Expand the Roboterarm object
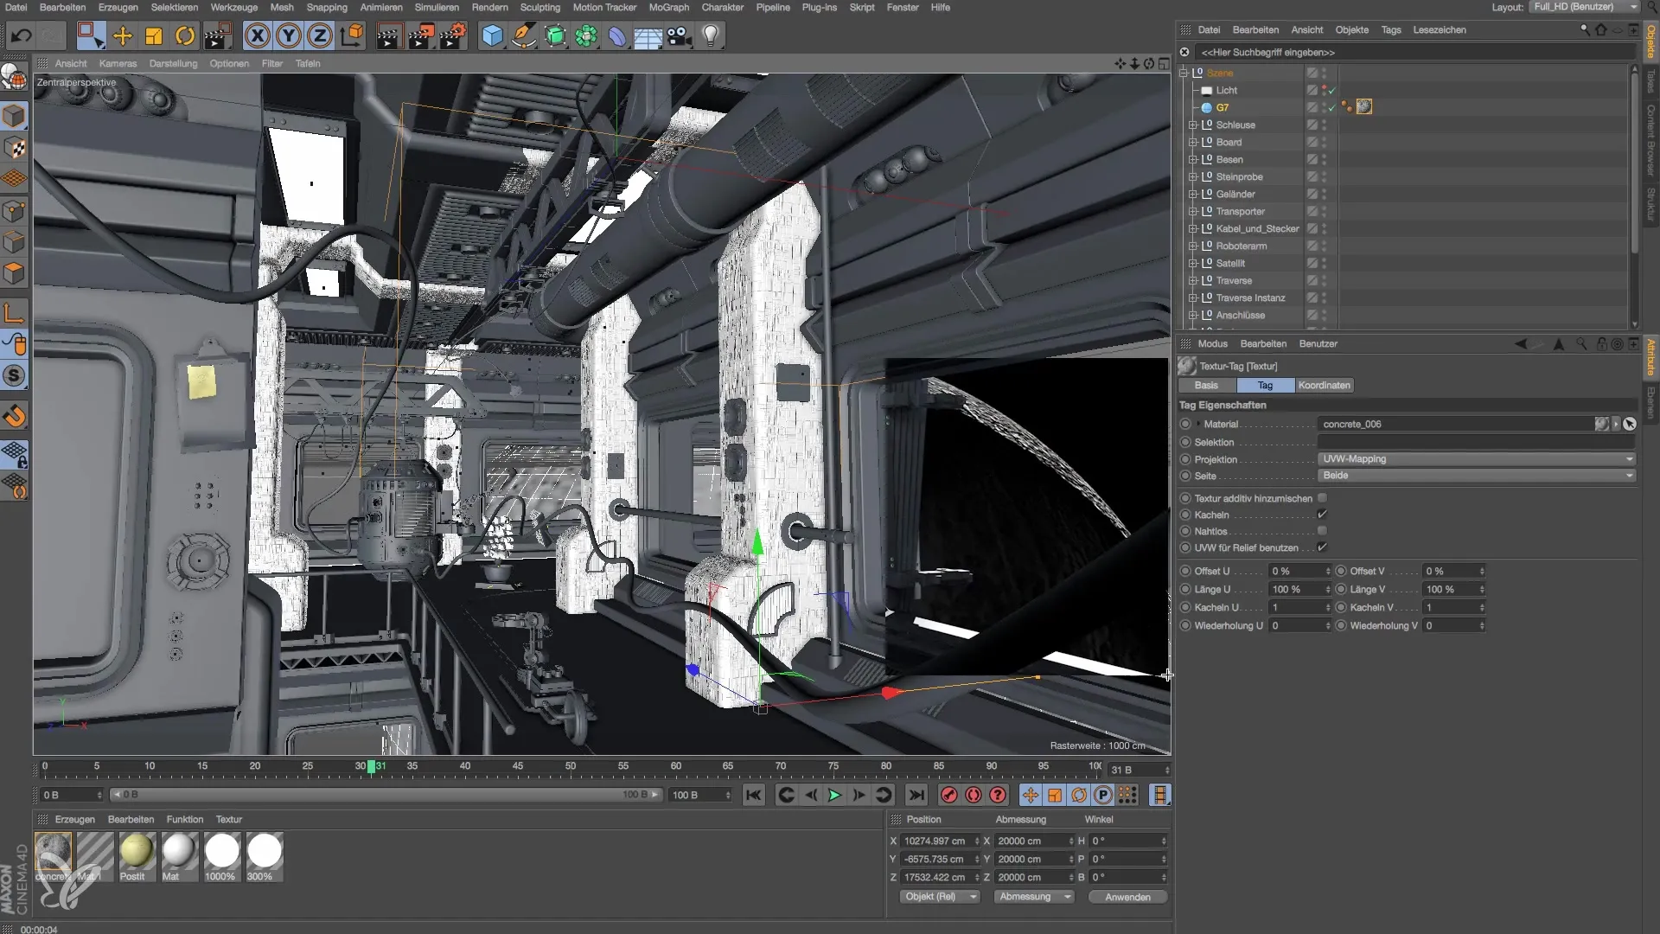This screenshot has height=934, width=1660. [x=1193, y=246]
